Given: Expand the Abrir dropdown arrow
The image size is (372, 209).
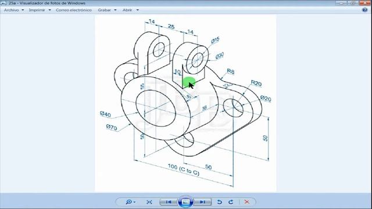Looking at the screenshot, I should tap(138, 10).
